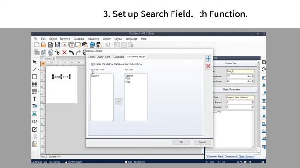Select the Text T tool
Screen dimensions: 300x168
pyautogui.click(x=35, y=98)
